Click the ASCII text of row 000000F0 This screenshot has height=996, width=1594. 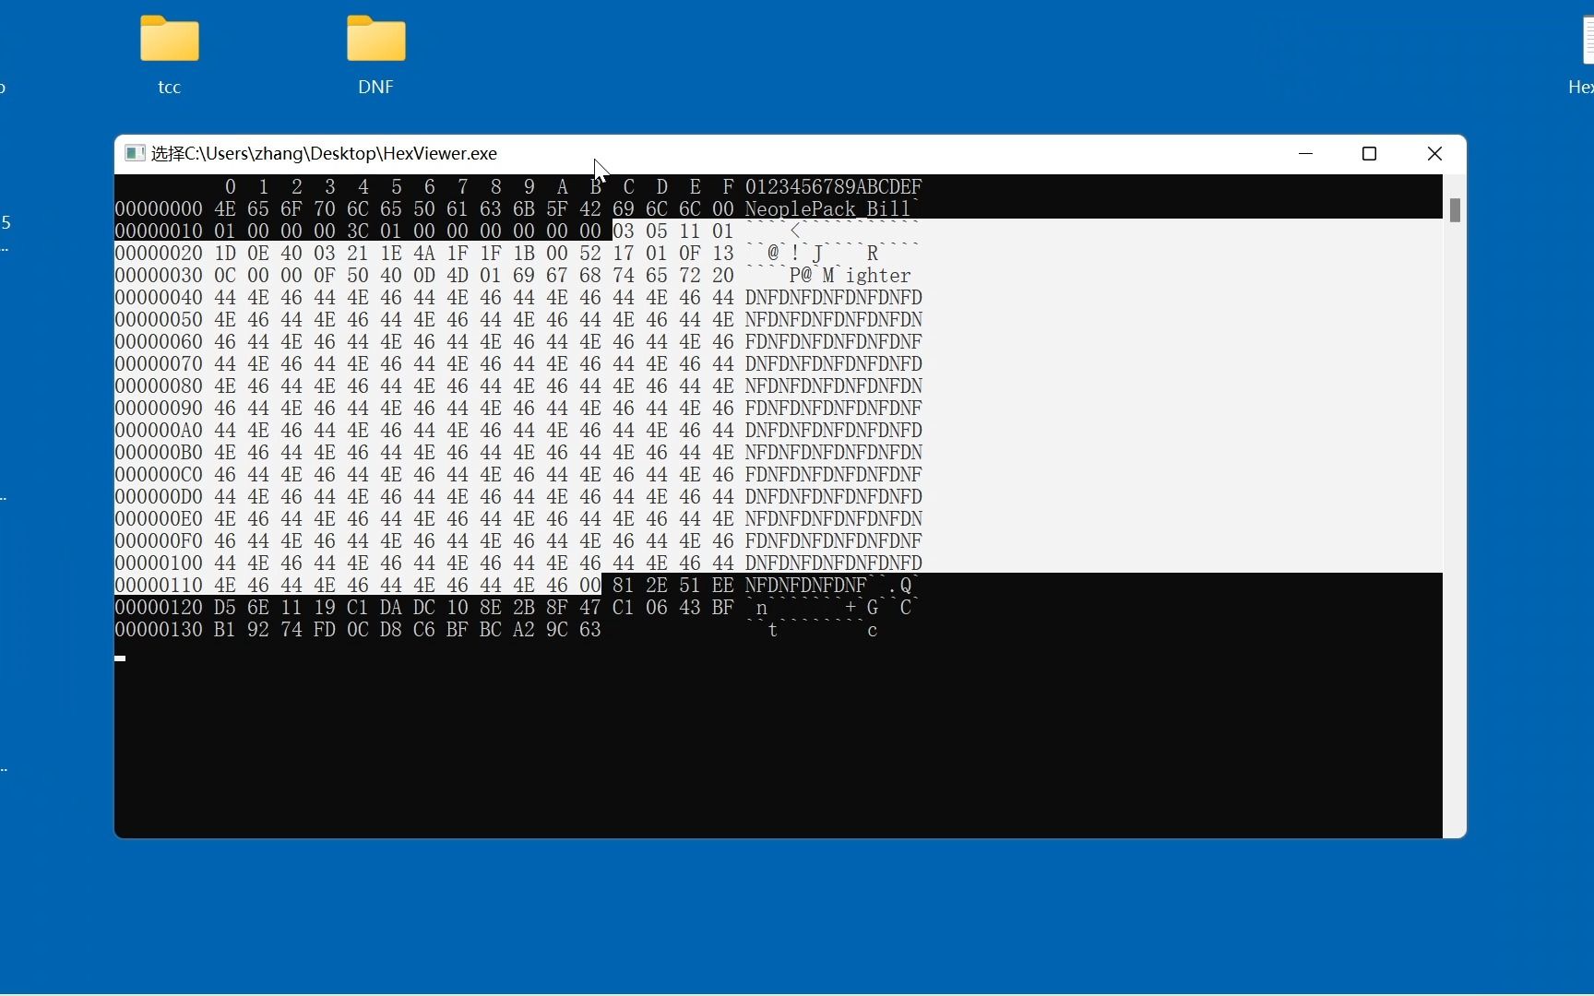click(x=834, y=541)
